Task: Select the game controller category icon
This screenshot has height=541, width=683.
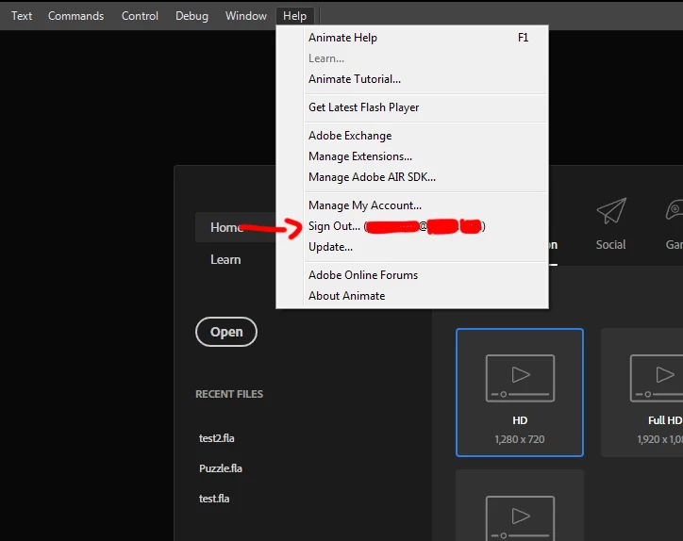Action: (675, 211)
